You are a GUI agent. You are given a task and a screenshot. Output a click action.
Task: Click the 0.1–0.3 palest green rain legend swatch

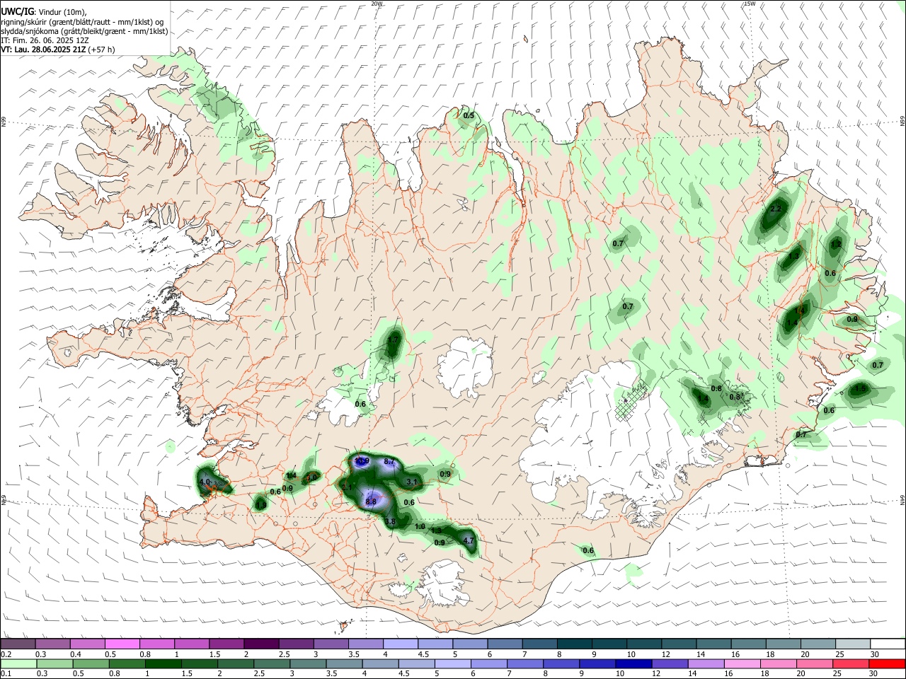(x=18, y=663)
